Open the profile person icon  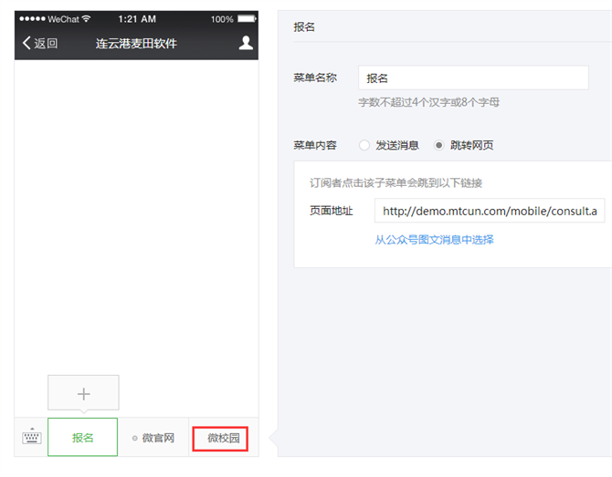246,43
